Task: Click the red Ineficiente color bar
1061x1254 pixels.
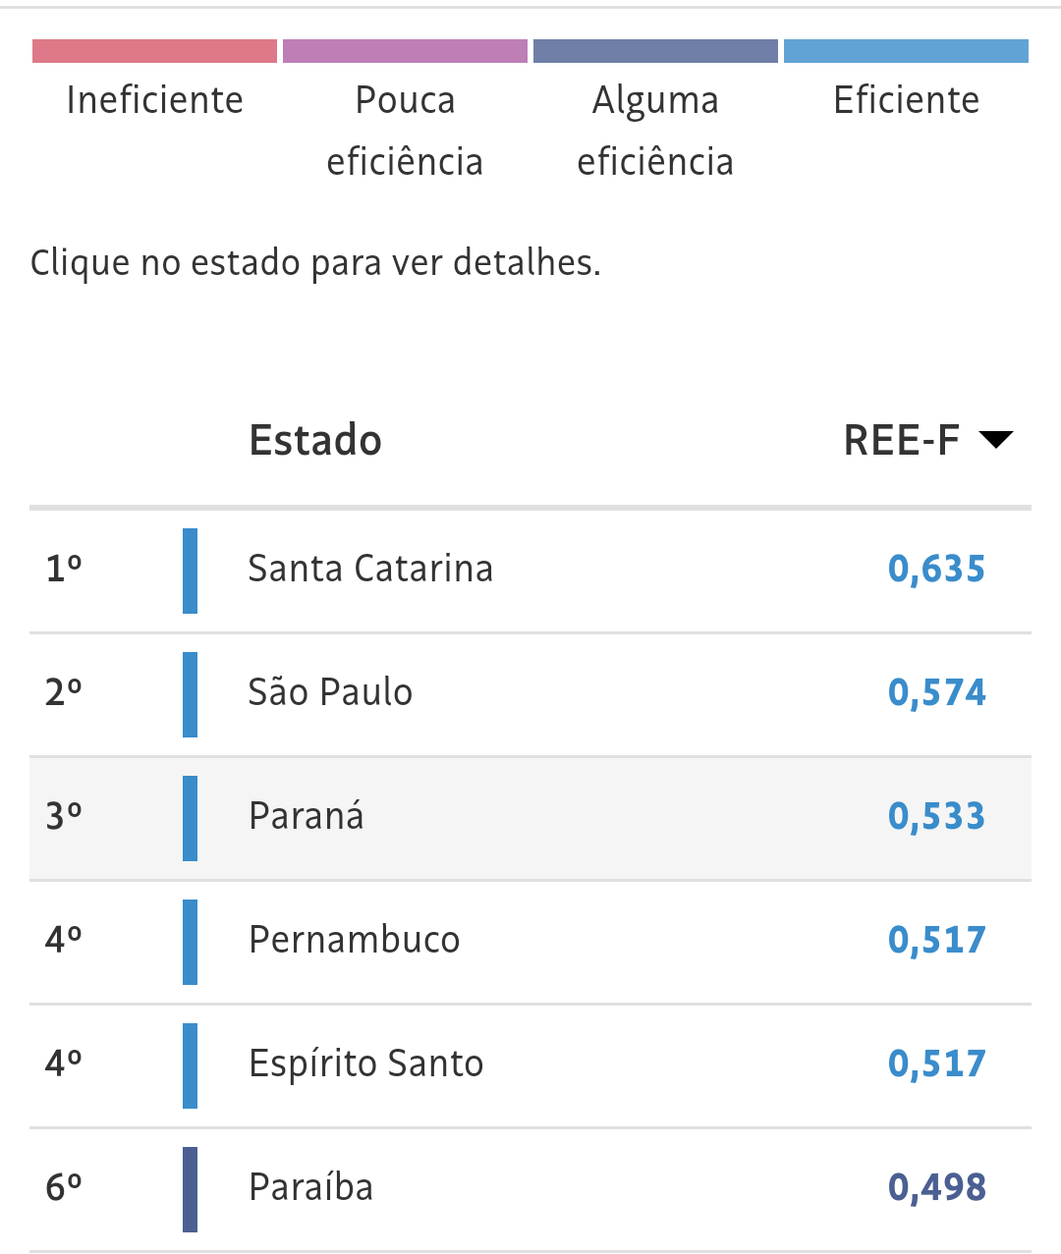Action: [x=154, y=50]
